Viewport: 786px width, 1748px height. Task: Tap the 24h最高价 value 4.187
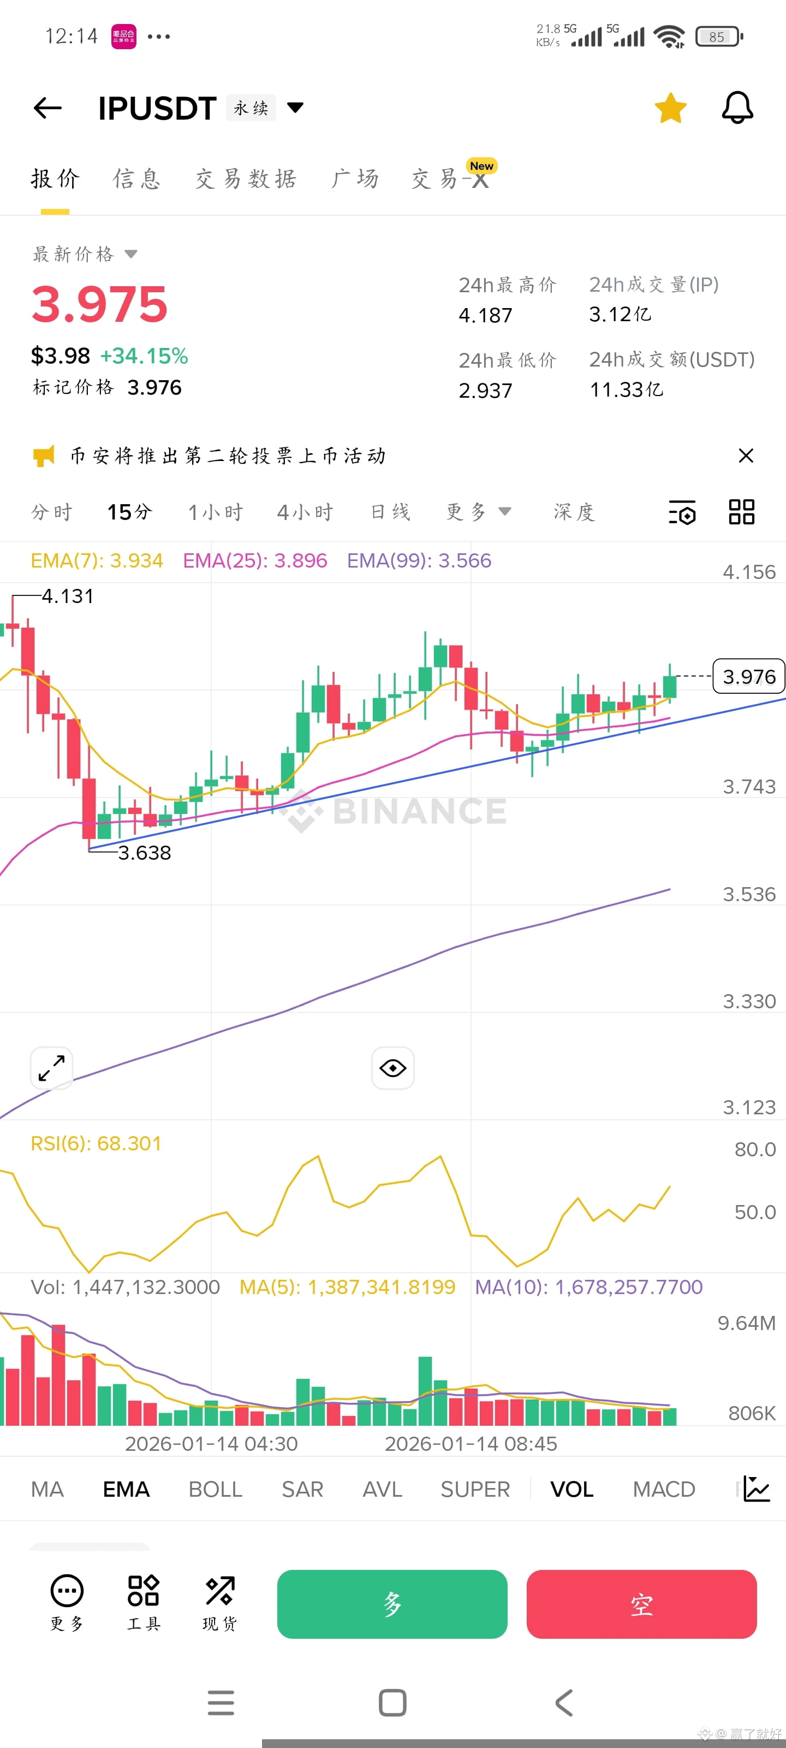click(486, 316)
